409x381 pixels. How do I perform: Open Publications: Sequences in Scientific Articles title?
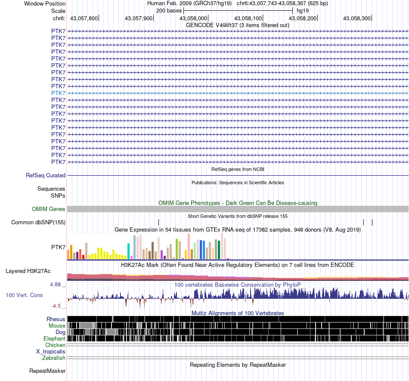238,183
